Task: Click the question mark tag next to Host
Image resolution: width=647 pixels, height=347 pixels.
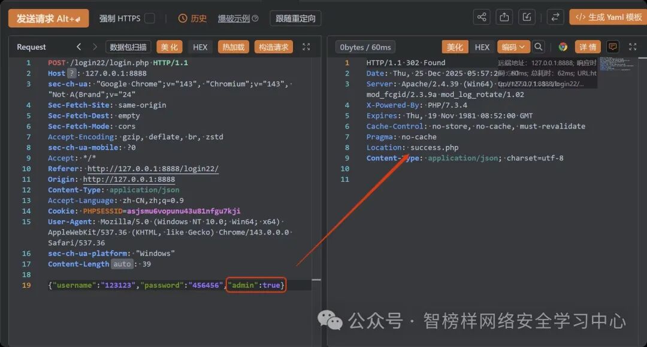Action: [72, 73]
